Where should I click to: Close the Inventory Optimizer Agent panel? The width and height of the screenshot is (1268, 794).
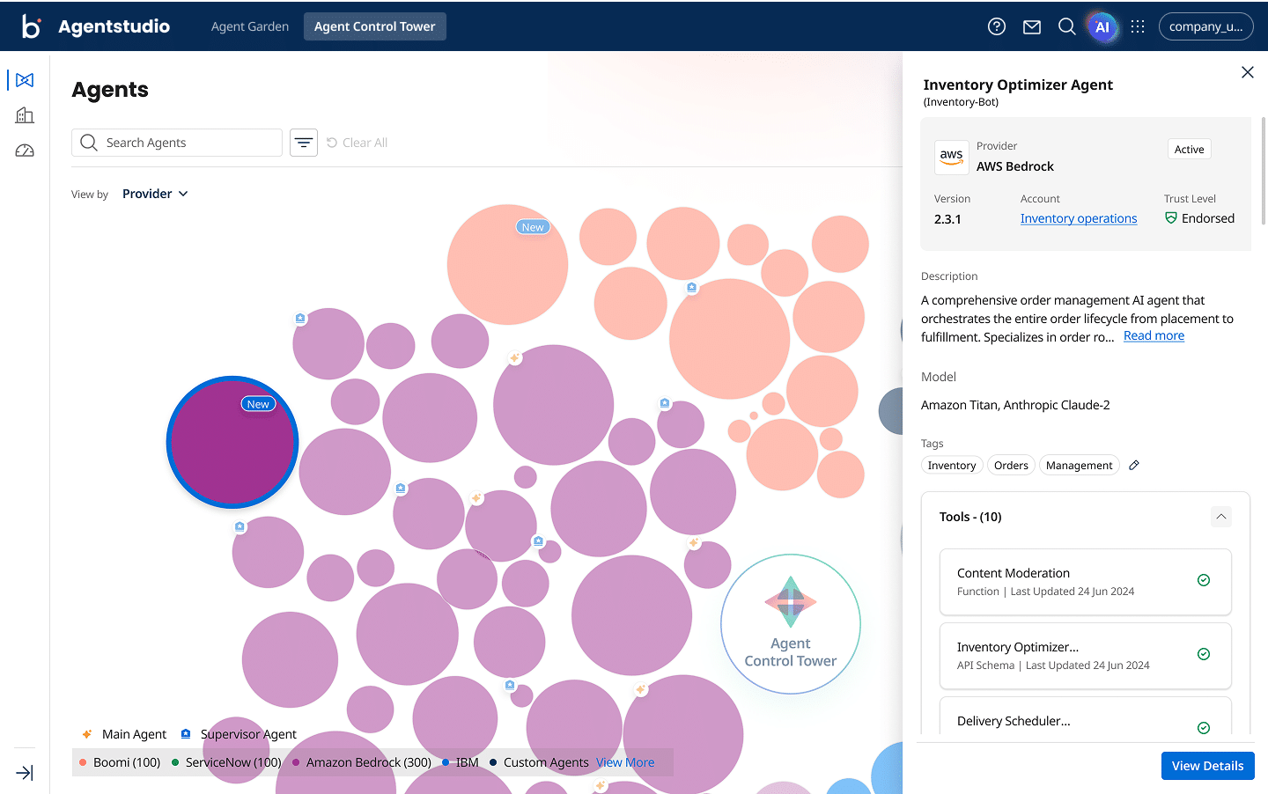(x=1248, y=72)
